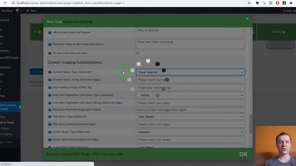Toggle Do Not Crawl External Links checkbox

pos(138,53)
